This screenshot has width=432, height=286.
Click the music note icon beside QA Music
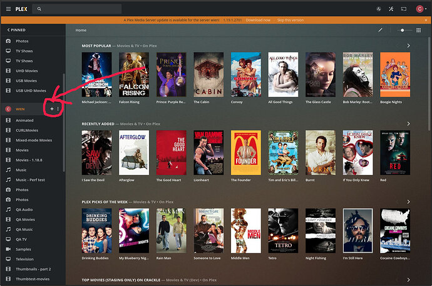[x=8, y=229]
